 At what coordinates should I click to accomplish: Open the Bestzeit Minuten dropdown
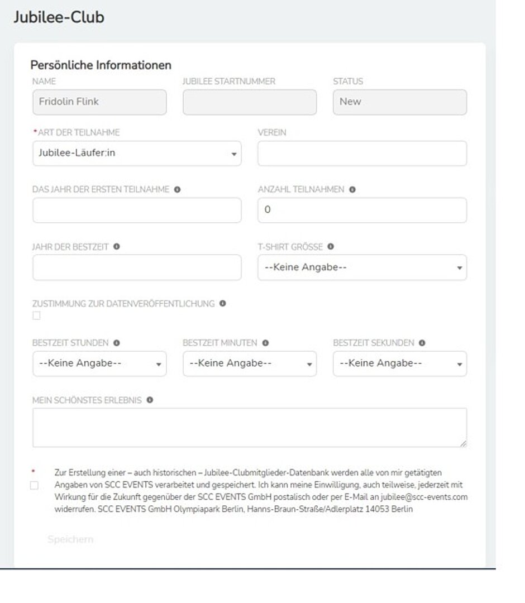(x=249, y=363)
